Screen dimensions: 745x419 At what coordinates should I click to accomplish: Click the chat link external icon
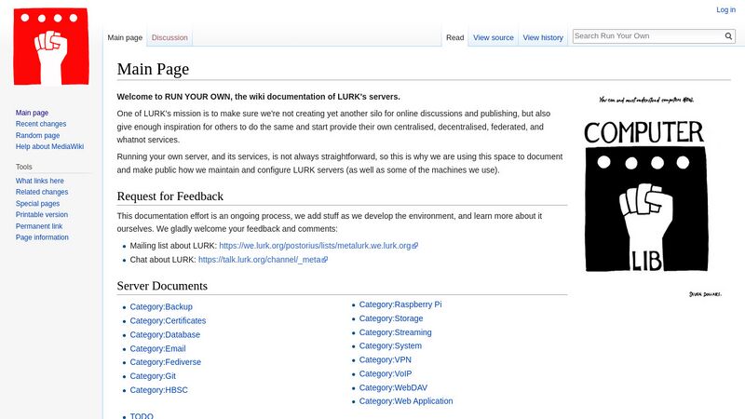tap(325, 260)
